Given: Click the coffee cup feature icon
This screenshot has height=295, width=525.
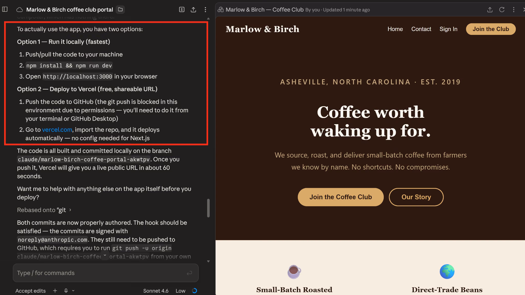Looking at the screenshot, I should tap(294, 272).
